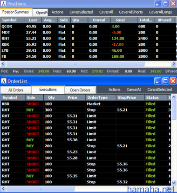Click the Positions horizontal scrollbar thumb
This screenshot has width=177, height=193.
click(x=75, y=63)
